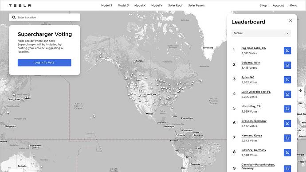Vote icon for Lake Okeechobee, FL
The height and width of the screenshot is (172, 306).
[x=287, y=94]
